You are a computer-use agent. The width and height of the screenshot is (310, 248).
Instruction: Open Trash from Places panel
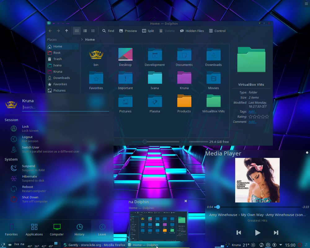click(x=63, y=59)
